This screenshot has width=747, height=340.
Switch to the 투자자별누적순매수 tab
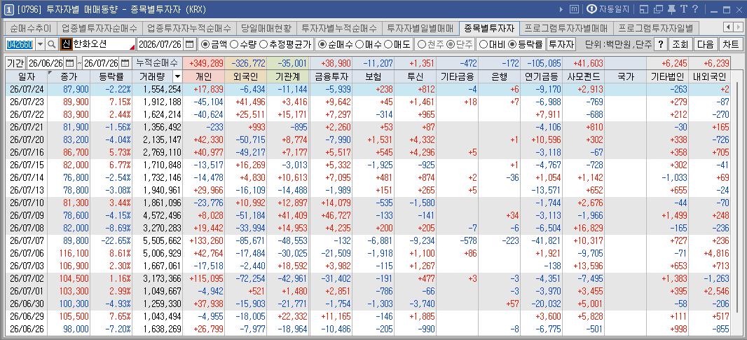tap(339, 28)
